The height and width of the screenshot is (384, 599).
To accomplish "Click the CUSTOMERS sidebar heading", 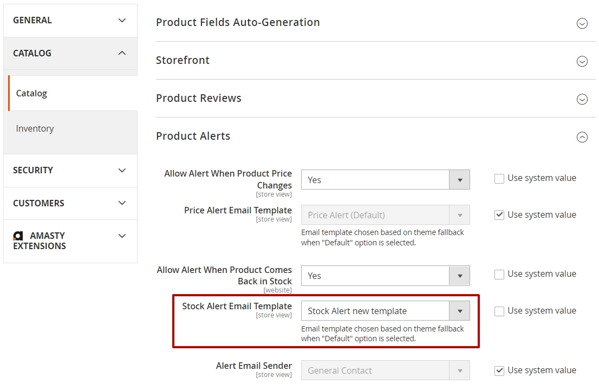I will [38, 203].
